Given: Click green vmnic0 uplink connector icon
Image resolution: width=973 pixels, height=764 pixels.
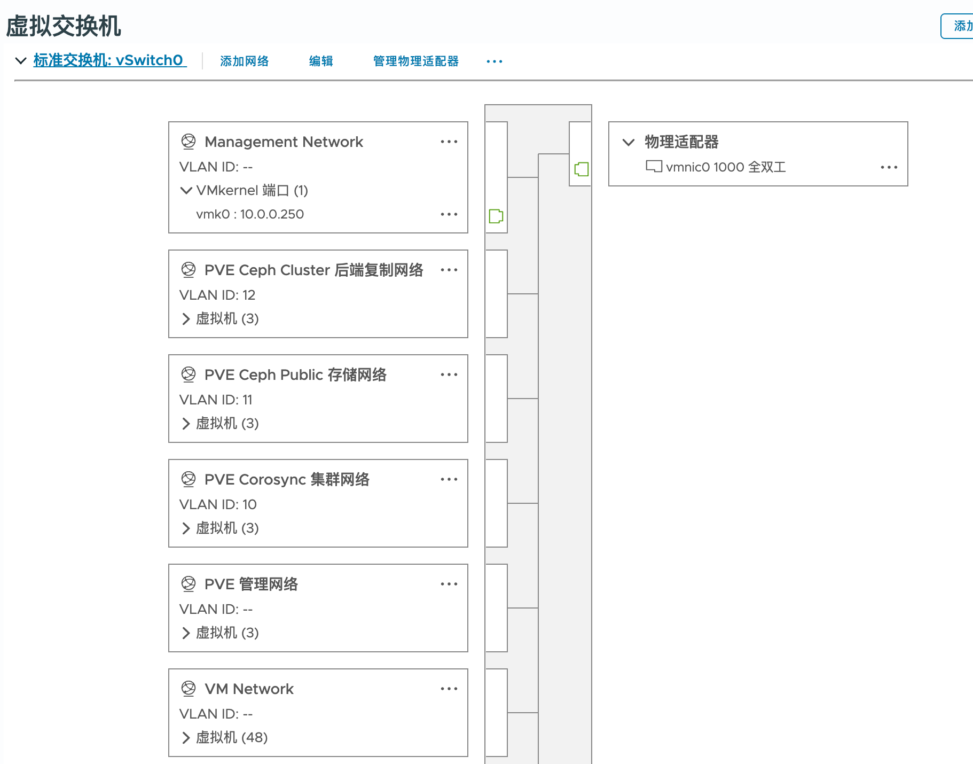Looking at the screenshot, I should point(582,169).
